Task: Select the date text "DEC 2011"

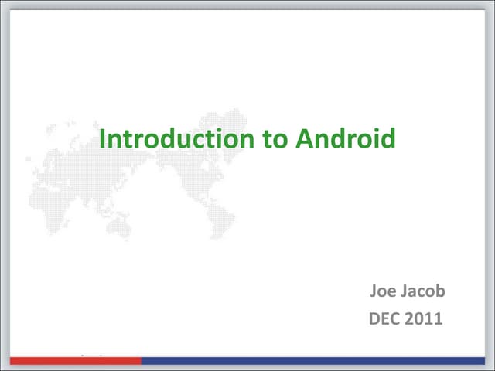Action: (x=405, y=318)
